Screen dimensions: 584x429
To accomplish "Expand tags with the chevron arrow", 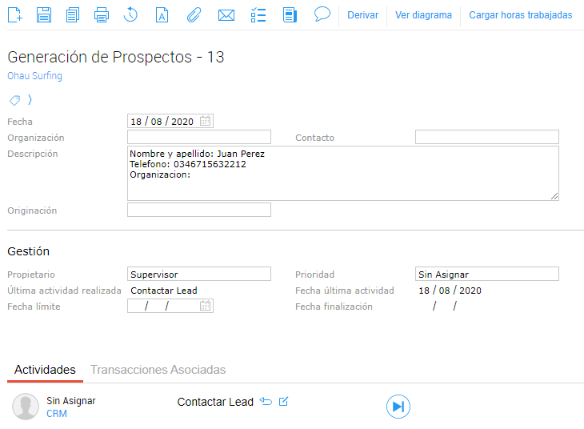I will point(30,100).
